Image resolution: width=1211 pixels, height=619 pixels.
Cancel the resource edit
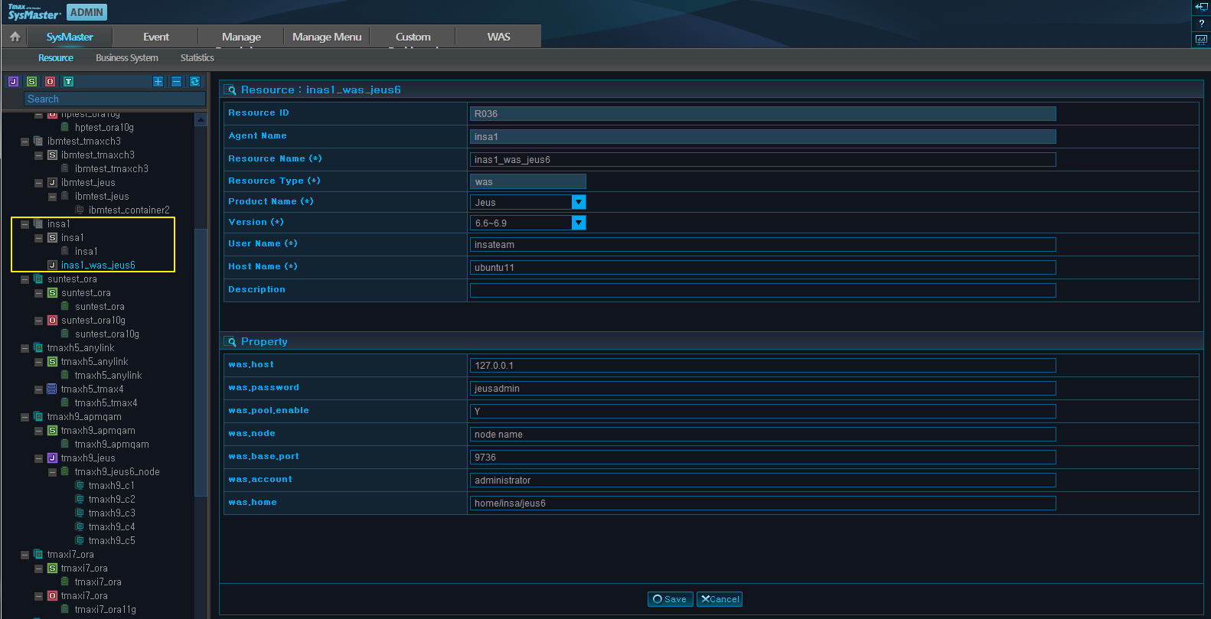coord(720,599)
